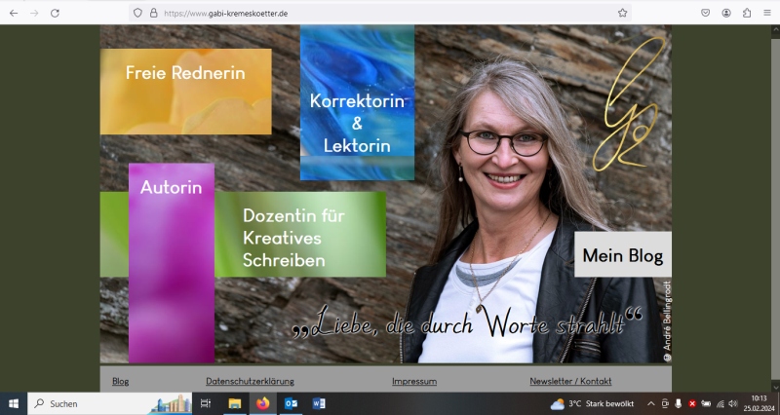The image size is (780, 415).
Task: Bookmark this page with the star icon
Action: click(x=622, y=13)
